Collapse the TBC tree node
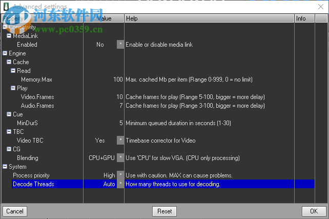Viewport: 329px width, 219px height. point(9,132)
